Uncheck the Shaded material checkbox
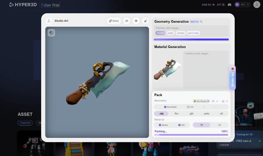Viewport: 263px width, 156px height. pyautogui.click(x=160, y=125)
